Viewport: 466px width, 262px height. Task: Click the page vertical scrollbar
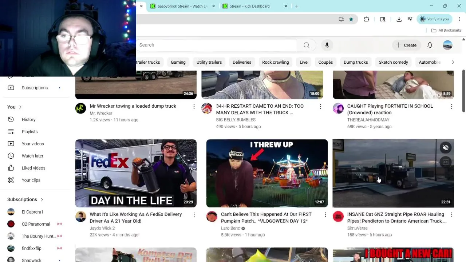tap(463, 91)
